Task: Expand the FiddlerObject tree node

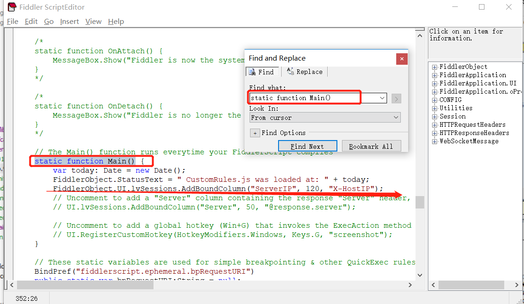Action: click(x=434, y=67)
